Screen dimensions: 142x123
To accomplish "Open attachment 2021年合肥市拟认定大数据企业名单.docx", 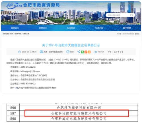I will pos(37,88).
